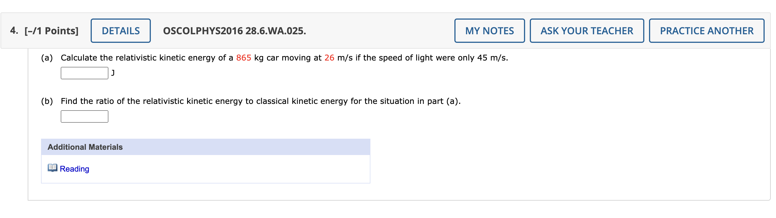Click inside the Additional Materials panel

click(206, 168)
